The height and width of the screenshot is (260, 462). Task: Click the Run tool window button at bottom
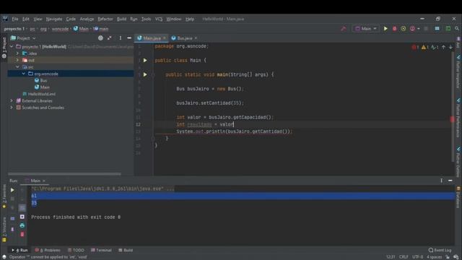(19, 250)
